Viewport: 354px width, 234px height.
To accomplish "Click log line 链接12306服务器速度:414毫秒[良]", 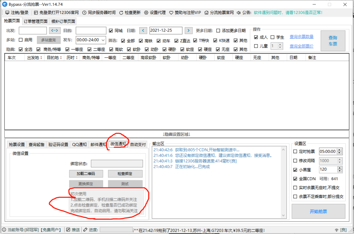I will pos(195,161).
